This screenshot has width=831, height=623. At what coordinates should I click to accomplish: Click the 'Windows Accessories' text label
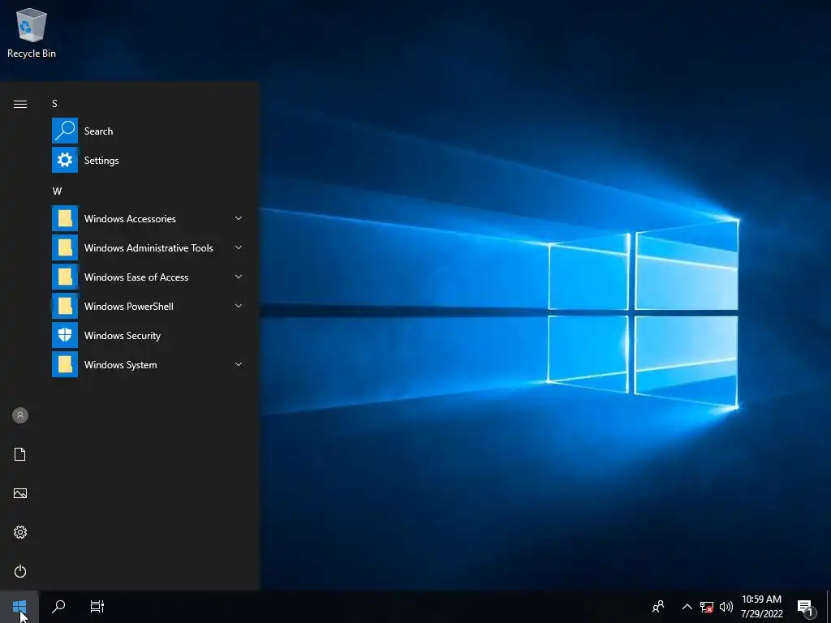[130, 219]
